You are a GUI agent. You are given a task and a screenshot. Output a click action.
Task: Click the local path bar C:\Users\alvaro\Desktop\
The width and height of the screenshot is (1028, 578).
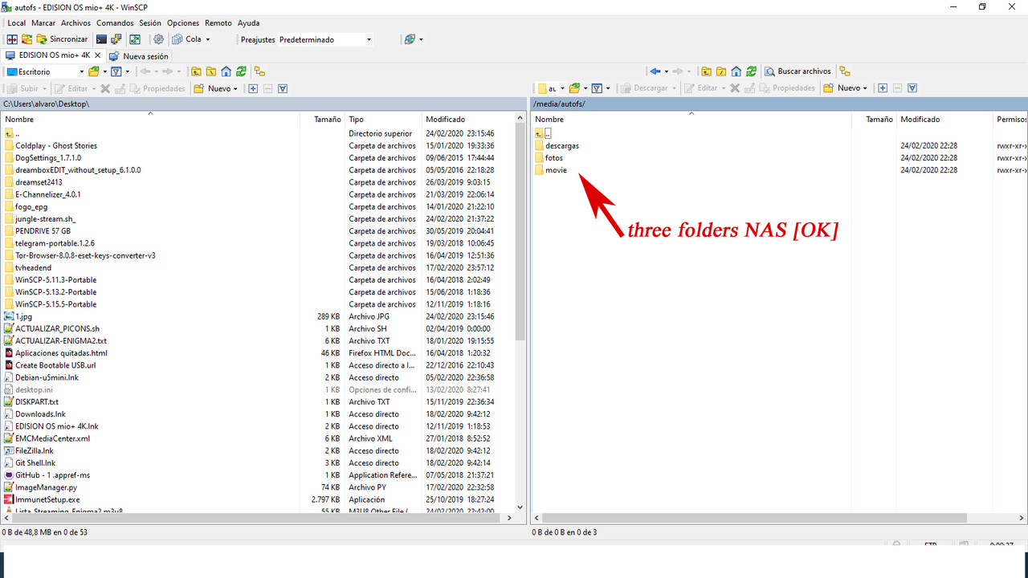pyautogui.click(x=263, y=104)
